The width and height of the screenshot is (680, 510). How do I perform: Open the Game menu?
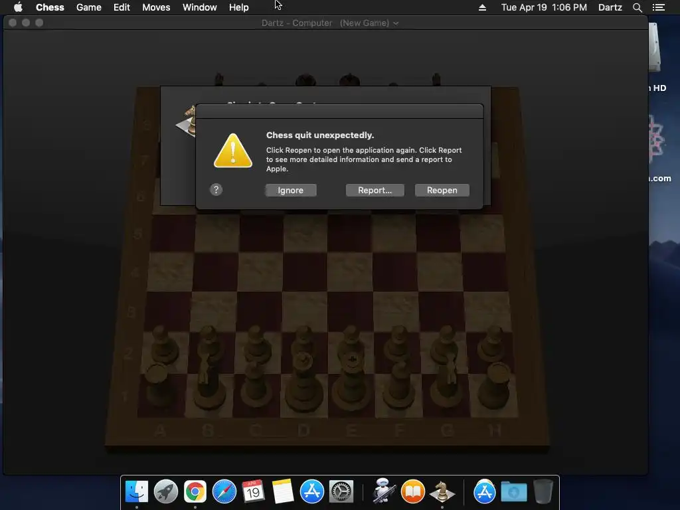click(x=89, y=7)
